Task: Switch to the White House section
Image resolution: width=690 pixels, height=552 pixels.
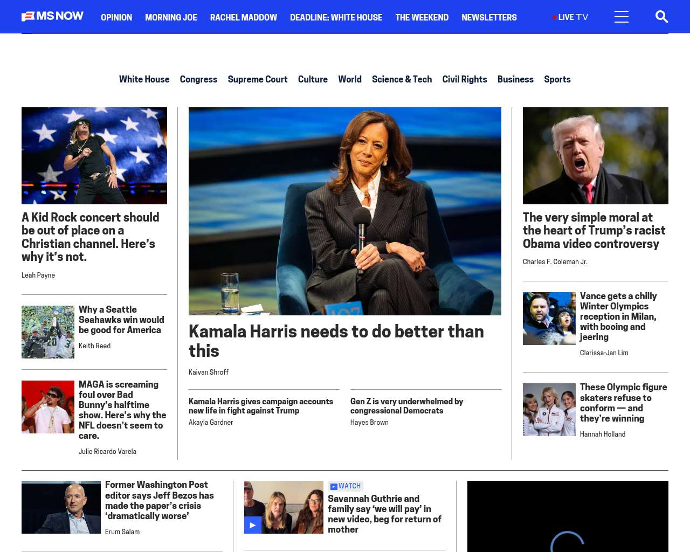Action: click(144, 79)
